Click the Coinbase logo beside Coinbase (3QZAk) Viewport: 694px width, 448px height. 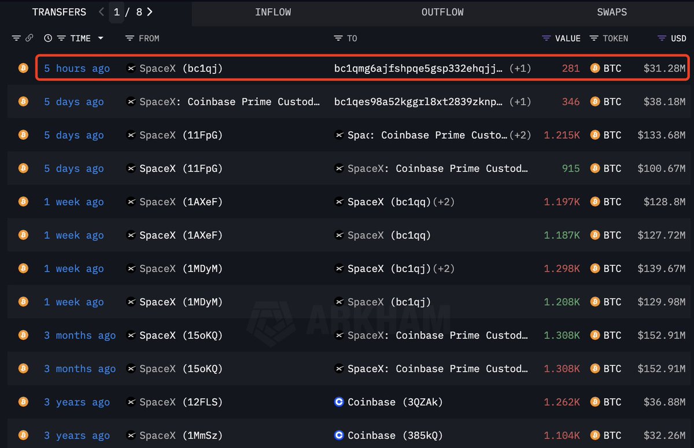[339, 402]
